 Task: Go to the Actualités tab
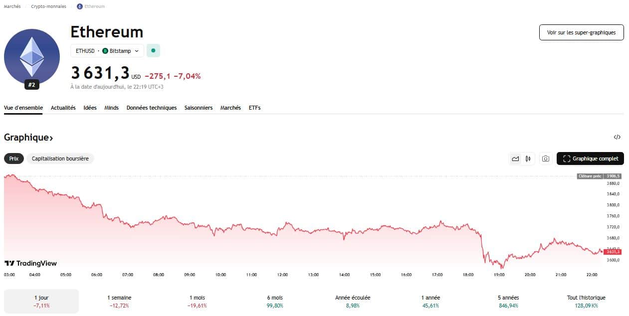(63, 108)
